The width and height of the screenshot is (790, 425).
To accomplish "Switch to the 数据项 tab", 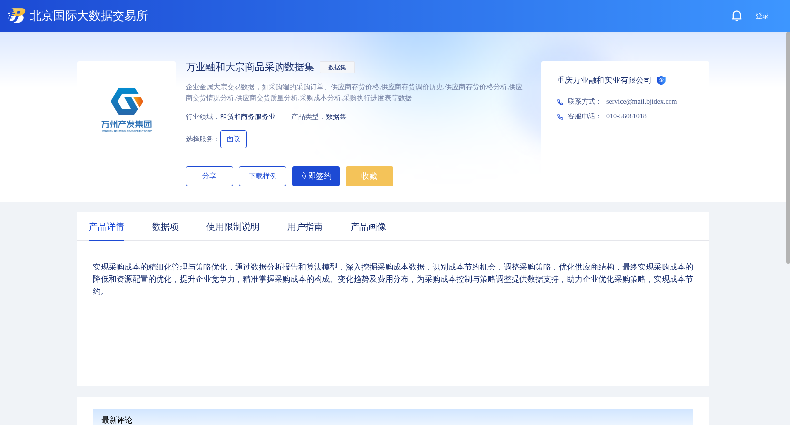I will 165,227.
